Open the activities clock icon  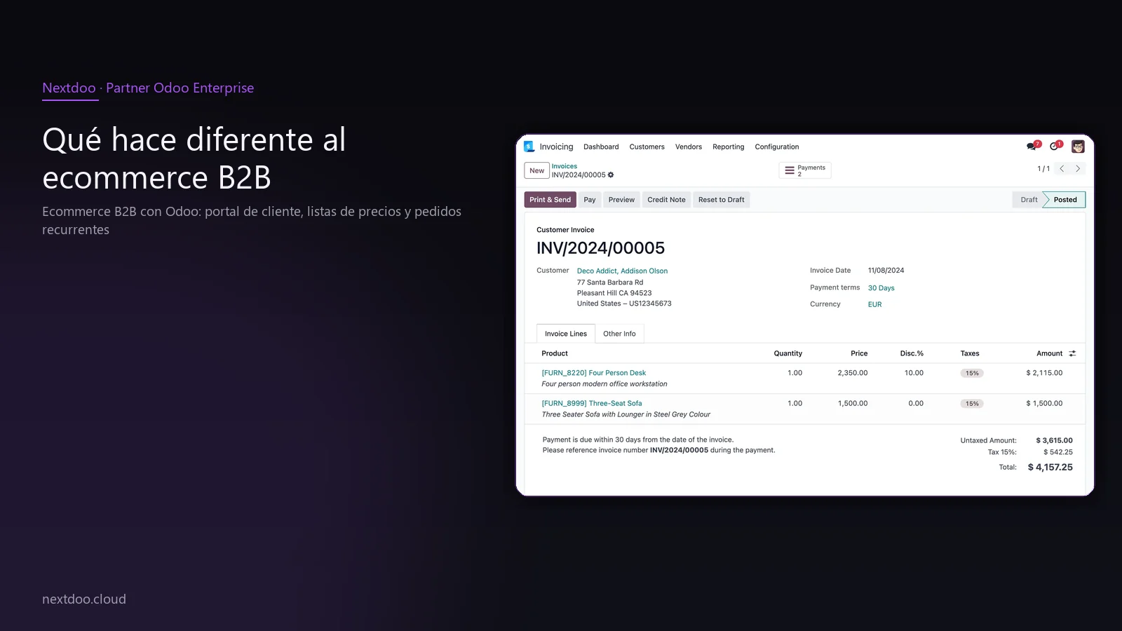1054,147
